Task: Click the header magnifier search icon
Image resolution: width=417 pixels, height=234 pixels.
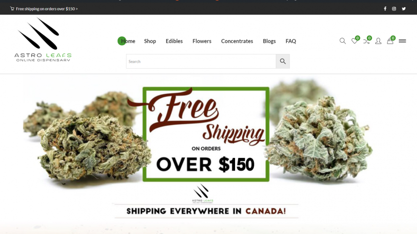Action: coord(343,41)
